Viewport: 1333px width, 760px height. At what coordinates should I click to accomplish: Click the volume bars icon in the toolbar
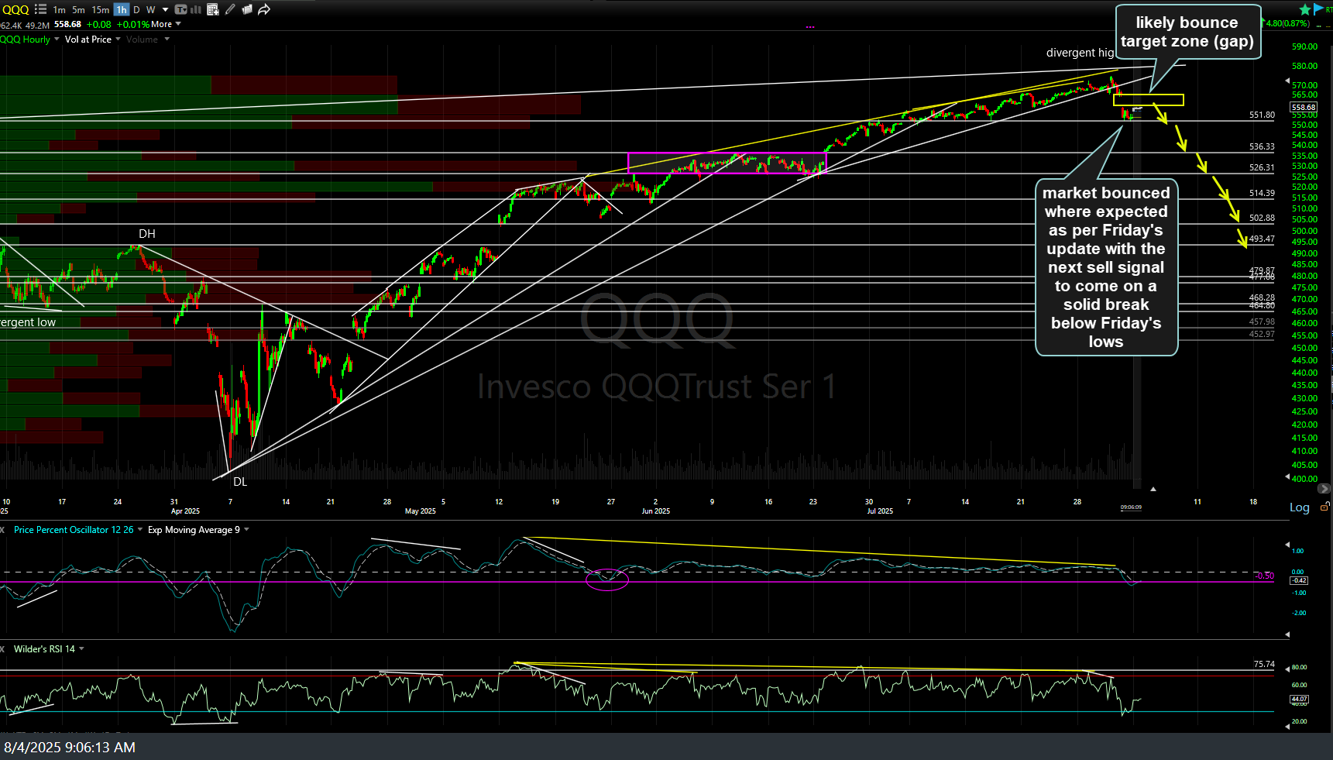point(194,9)
